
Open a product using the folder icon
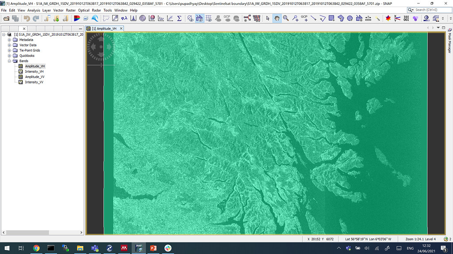[x=5, y=18]
